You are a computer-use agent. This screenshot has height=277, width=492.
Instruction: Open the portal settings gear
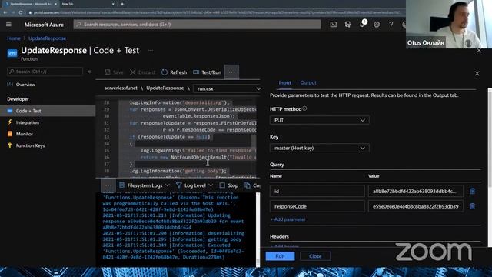[x=377, y=24]
